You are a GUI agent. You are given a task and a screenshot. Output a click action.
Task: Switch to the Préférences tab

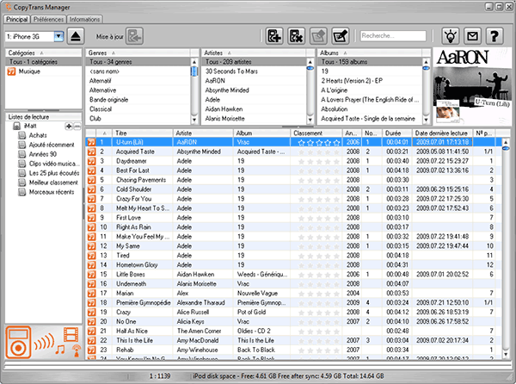tap(48, 20)
